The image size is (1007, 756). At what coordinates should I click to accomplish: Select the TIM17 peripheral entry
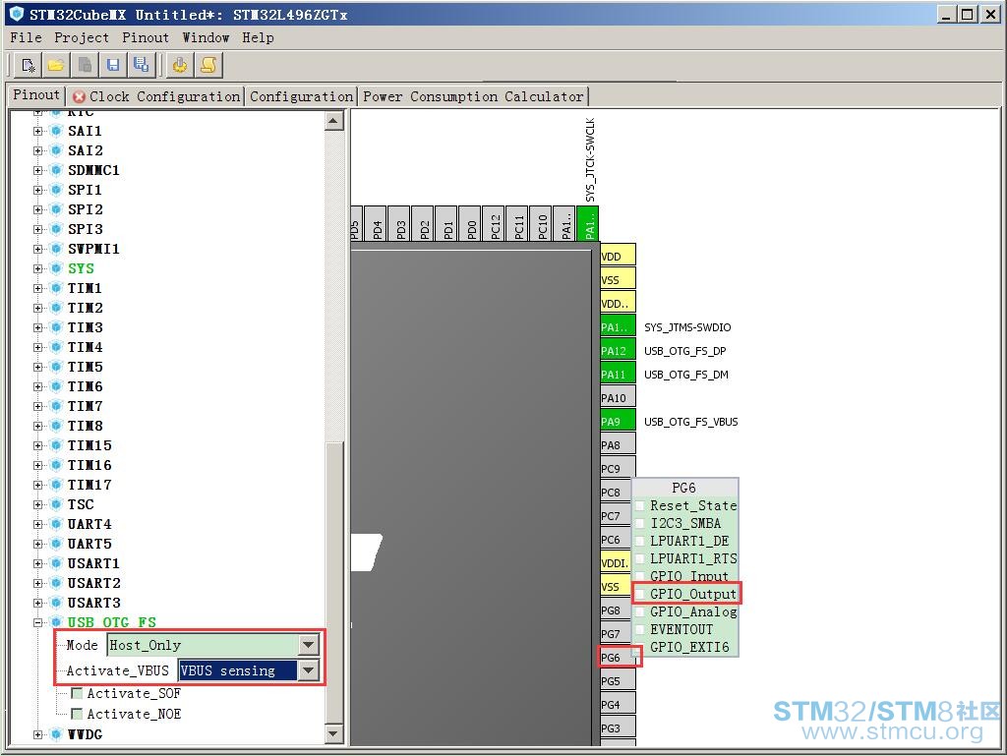89,486
